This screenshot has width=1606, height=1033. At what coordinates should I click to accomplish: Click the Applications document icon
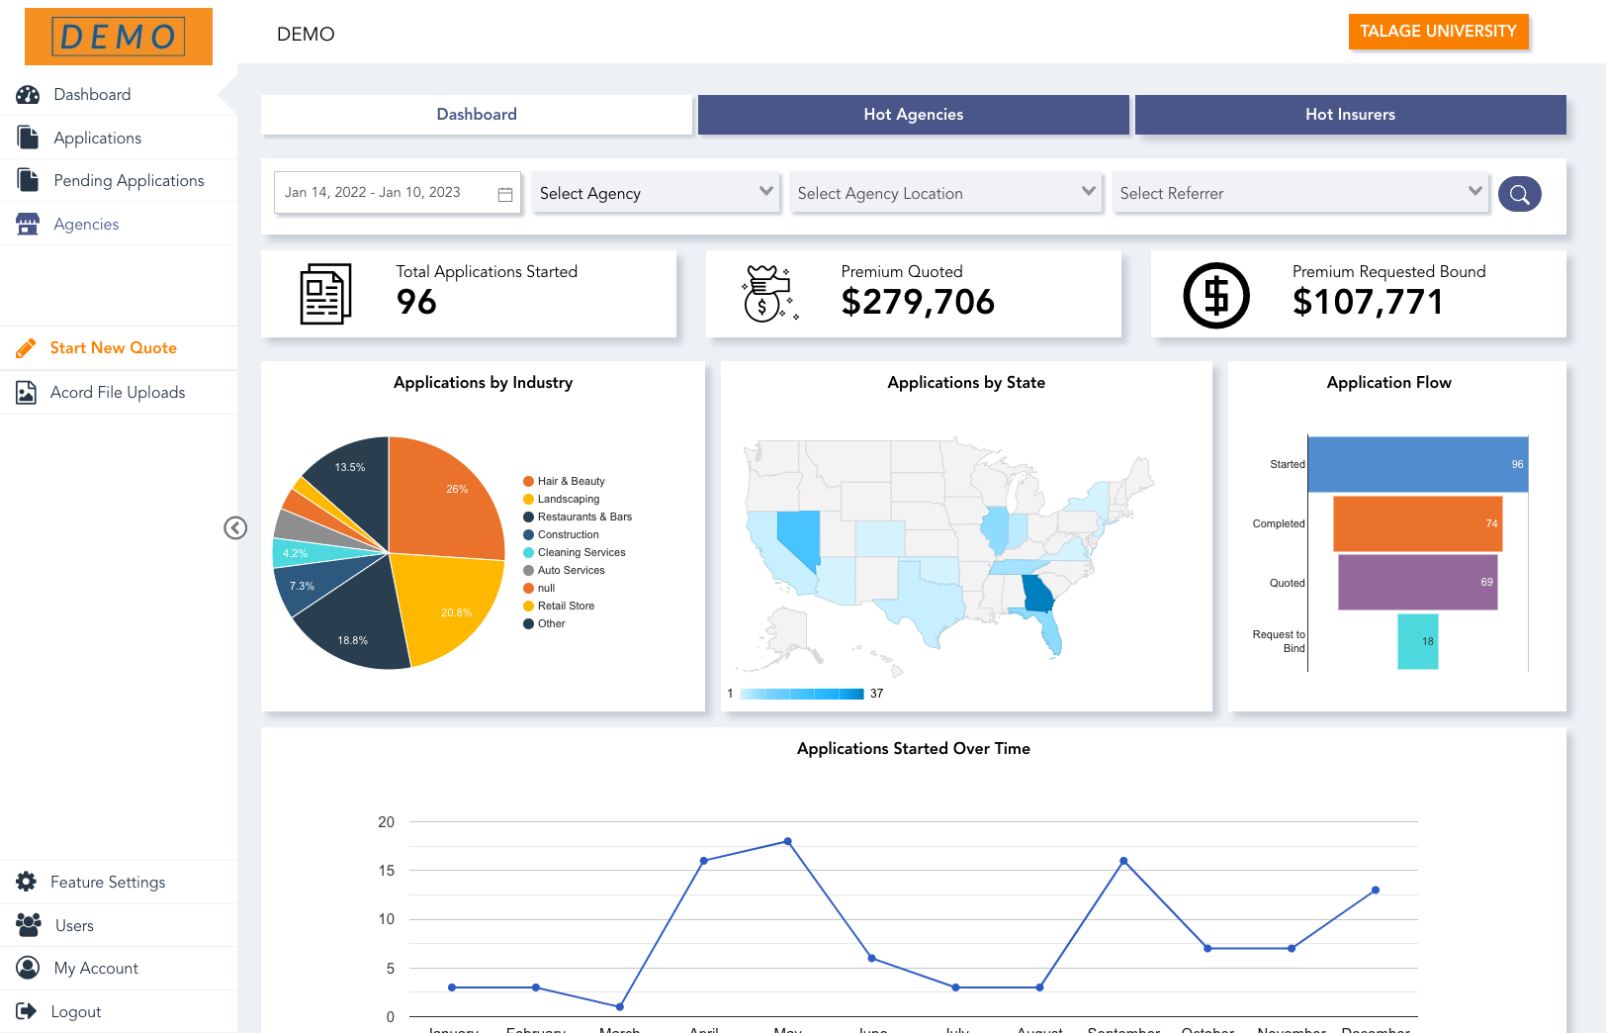point(28,138)
